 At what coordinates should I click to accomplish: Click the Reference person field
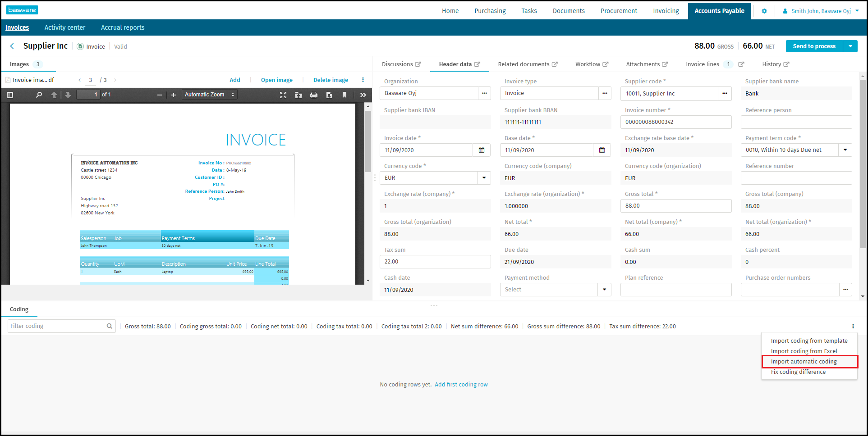(796, 122)
